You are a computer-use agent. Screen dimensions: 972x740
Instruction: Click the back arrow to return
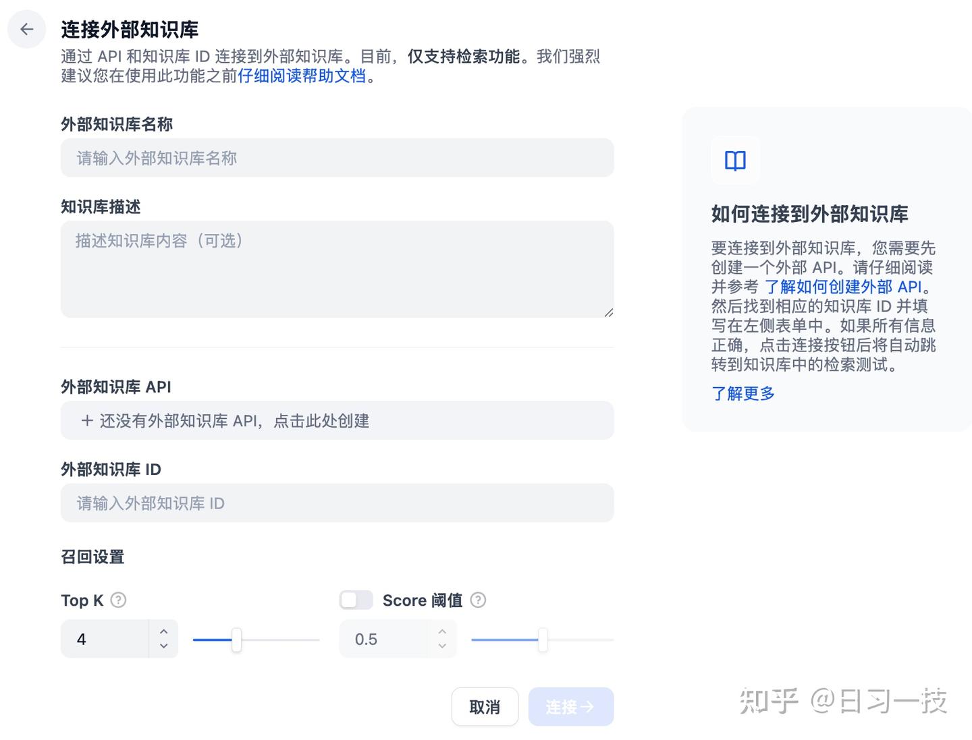click(26, 29)
